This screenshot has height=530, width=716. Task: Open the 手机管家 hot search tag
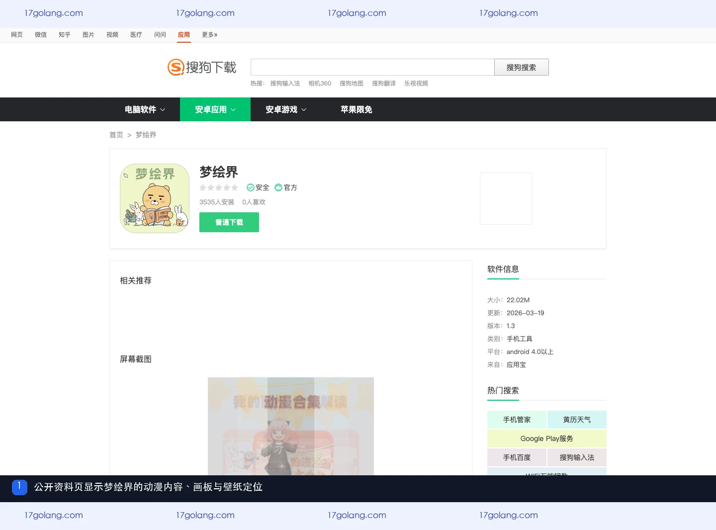pos(517,420)
